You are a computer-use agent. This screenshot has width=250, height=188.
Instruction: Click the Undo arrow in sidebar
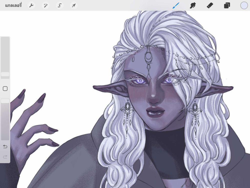pos(5,146)
